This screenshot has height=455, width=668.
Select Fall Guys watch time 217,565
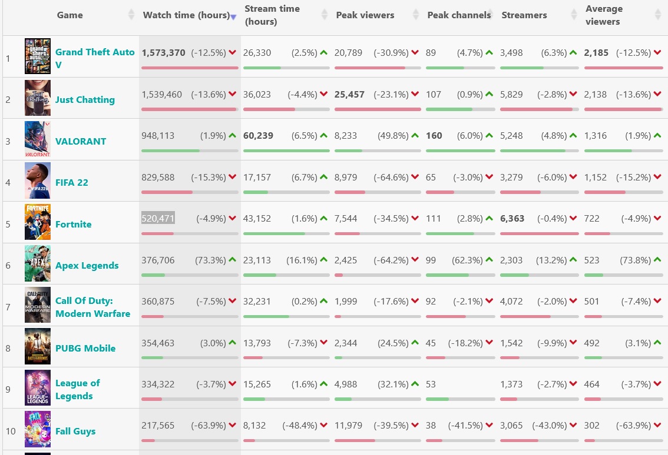(158, 426)
